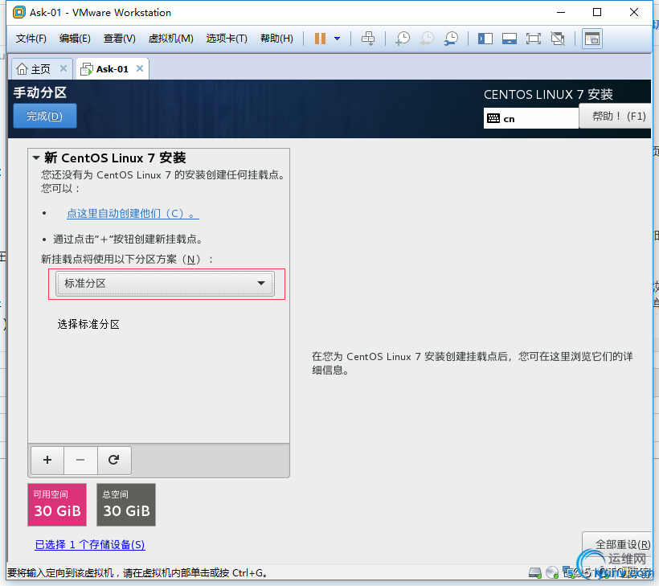The image size is (659, 586).
Task: Open the 选项卡(T) menu
Action: [227, 39]
